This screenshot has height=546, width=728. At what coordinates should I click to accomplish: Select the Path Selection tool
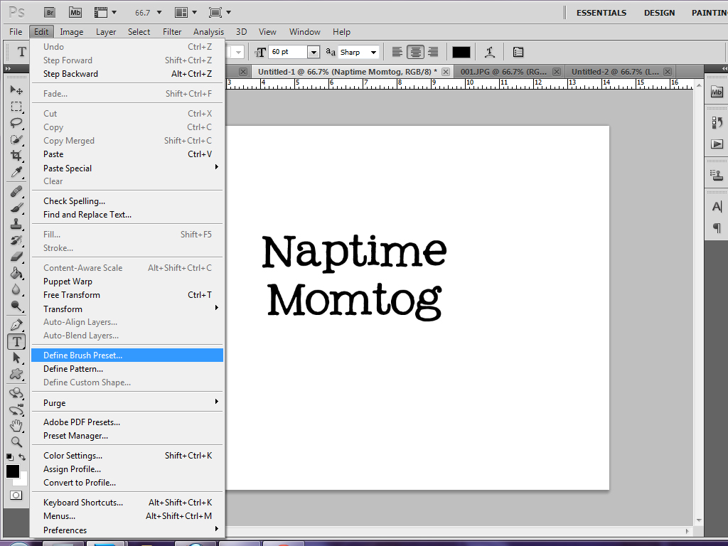click(x=16, y=358)
